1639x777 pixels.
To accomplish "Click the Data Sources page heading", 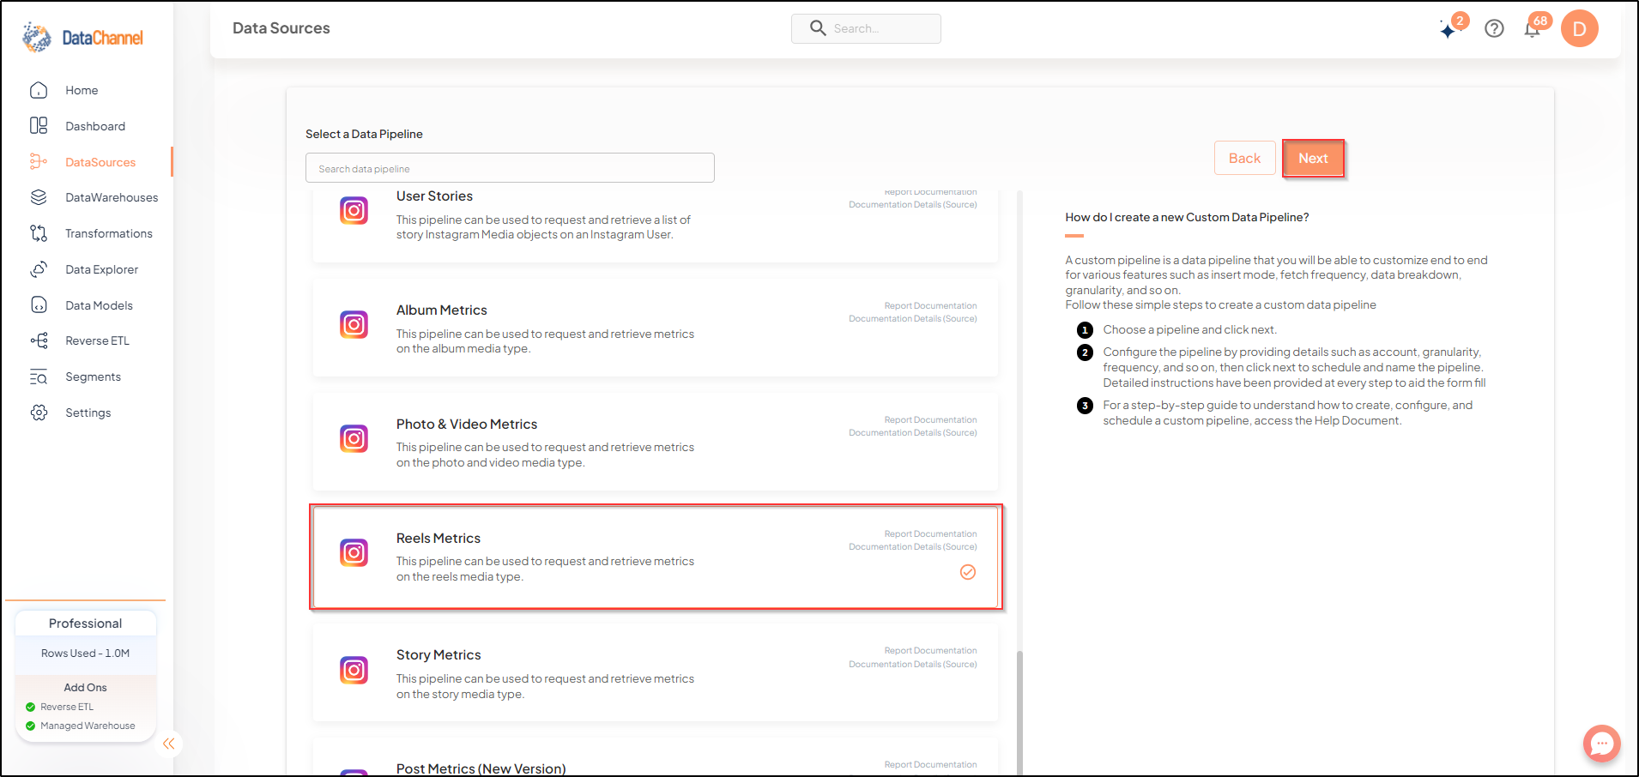I will click(x=281, y=28).
